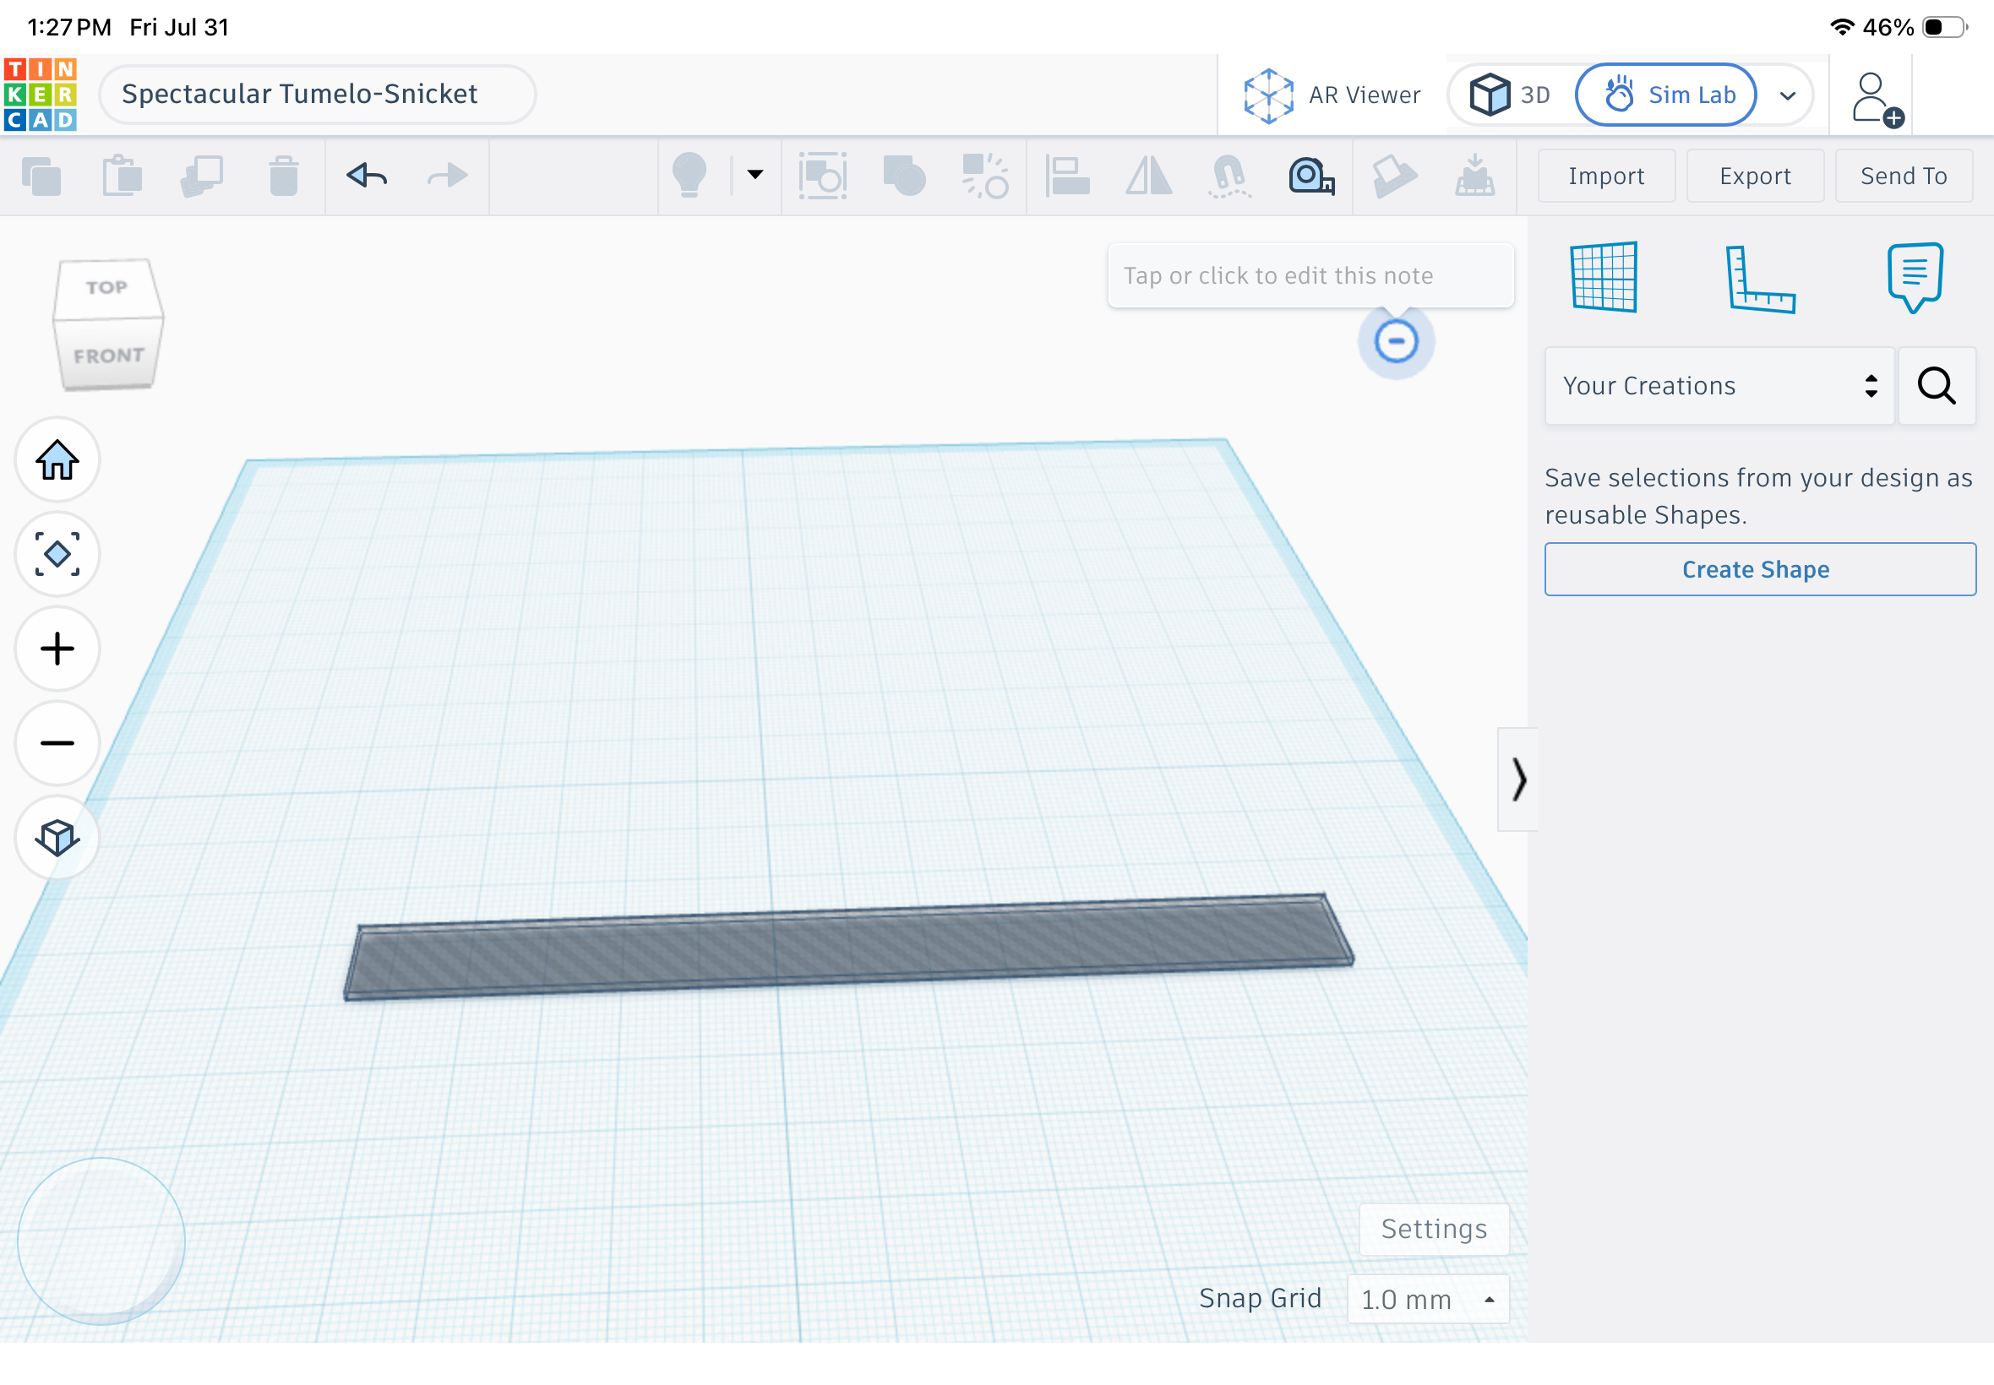Click the Duplicate and repeat icon

click(202, 177)
